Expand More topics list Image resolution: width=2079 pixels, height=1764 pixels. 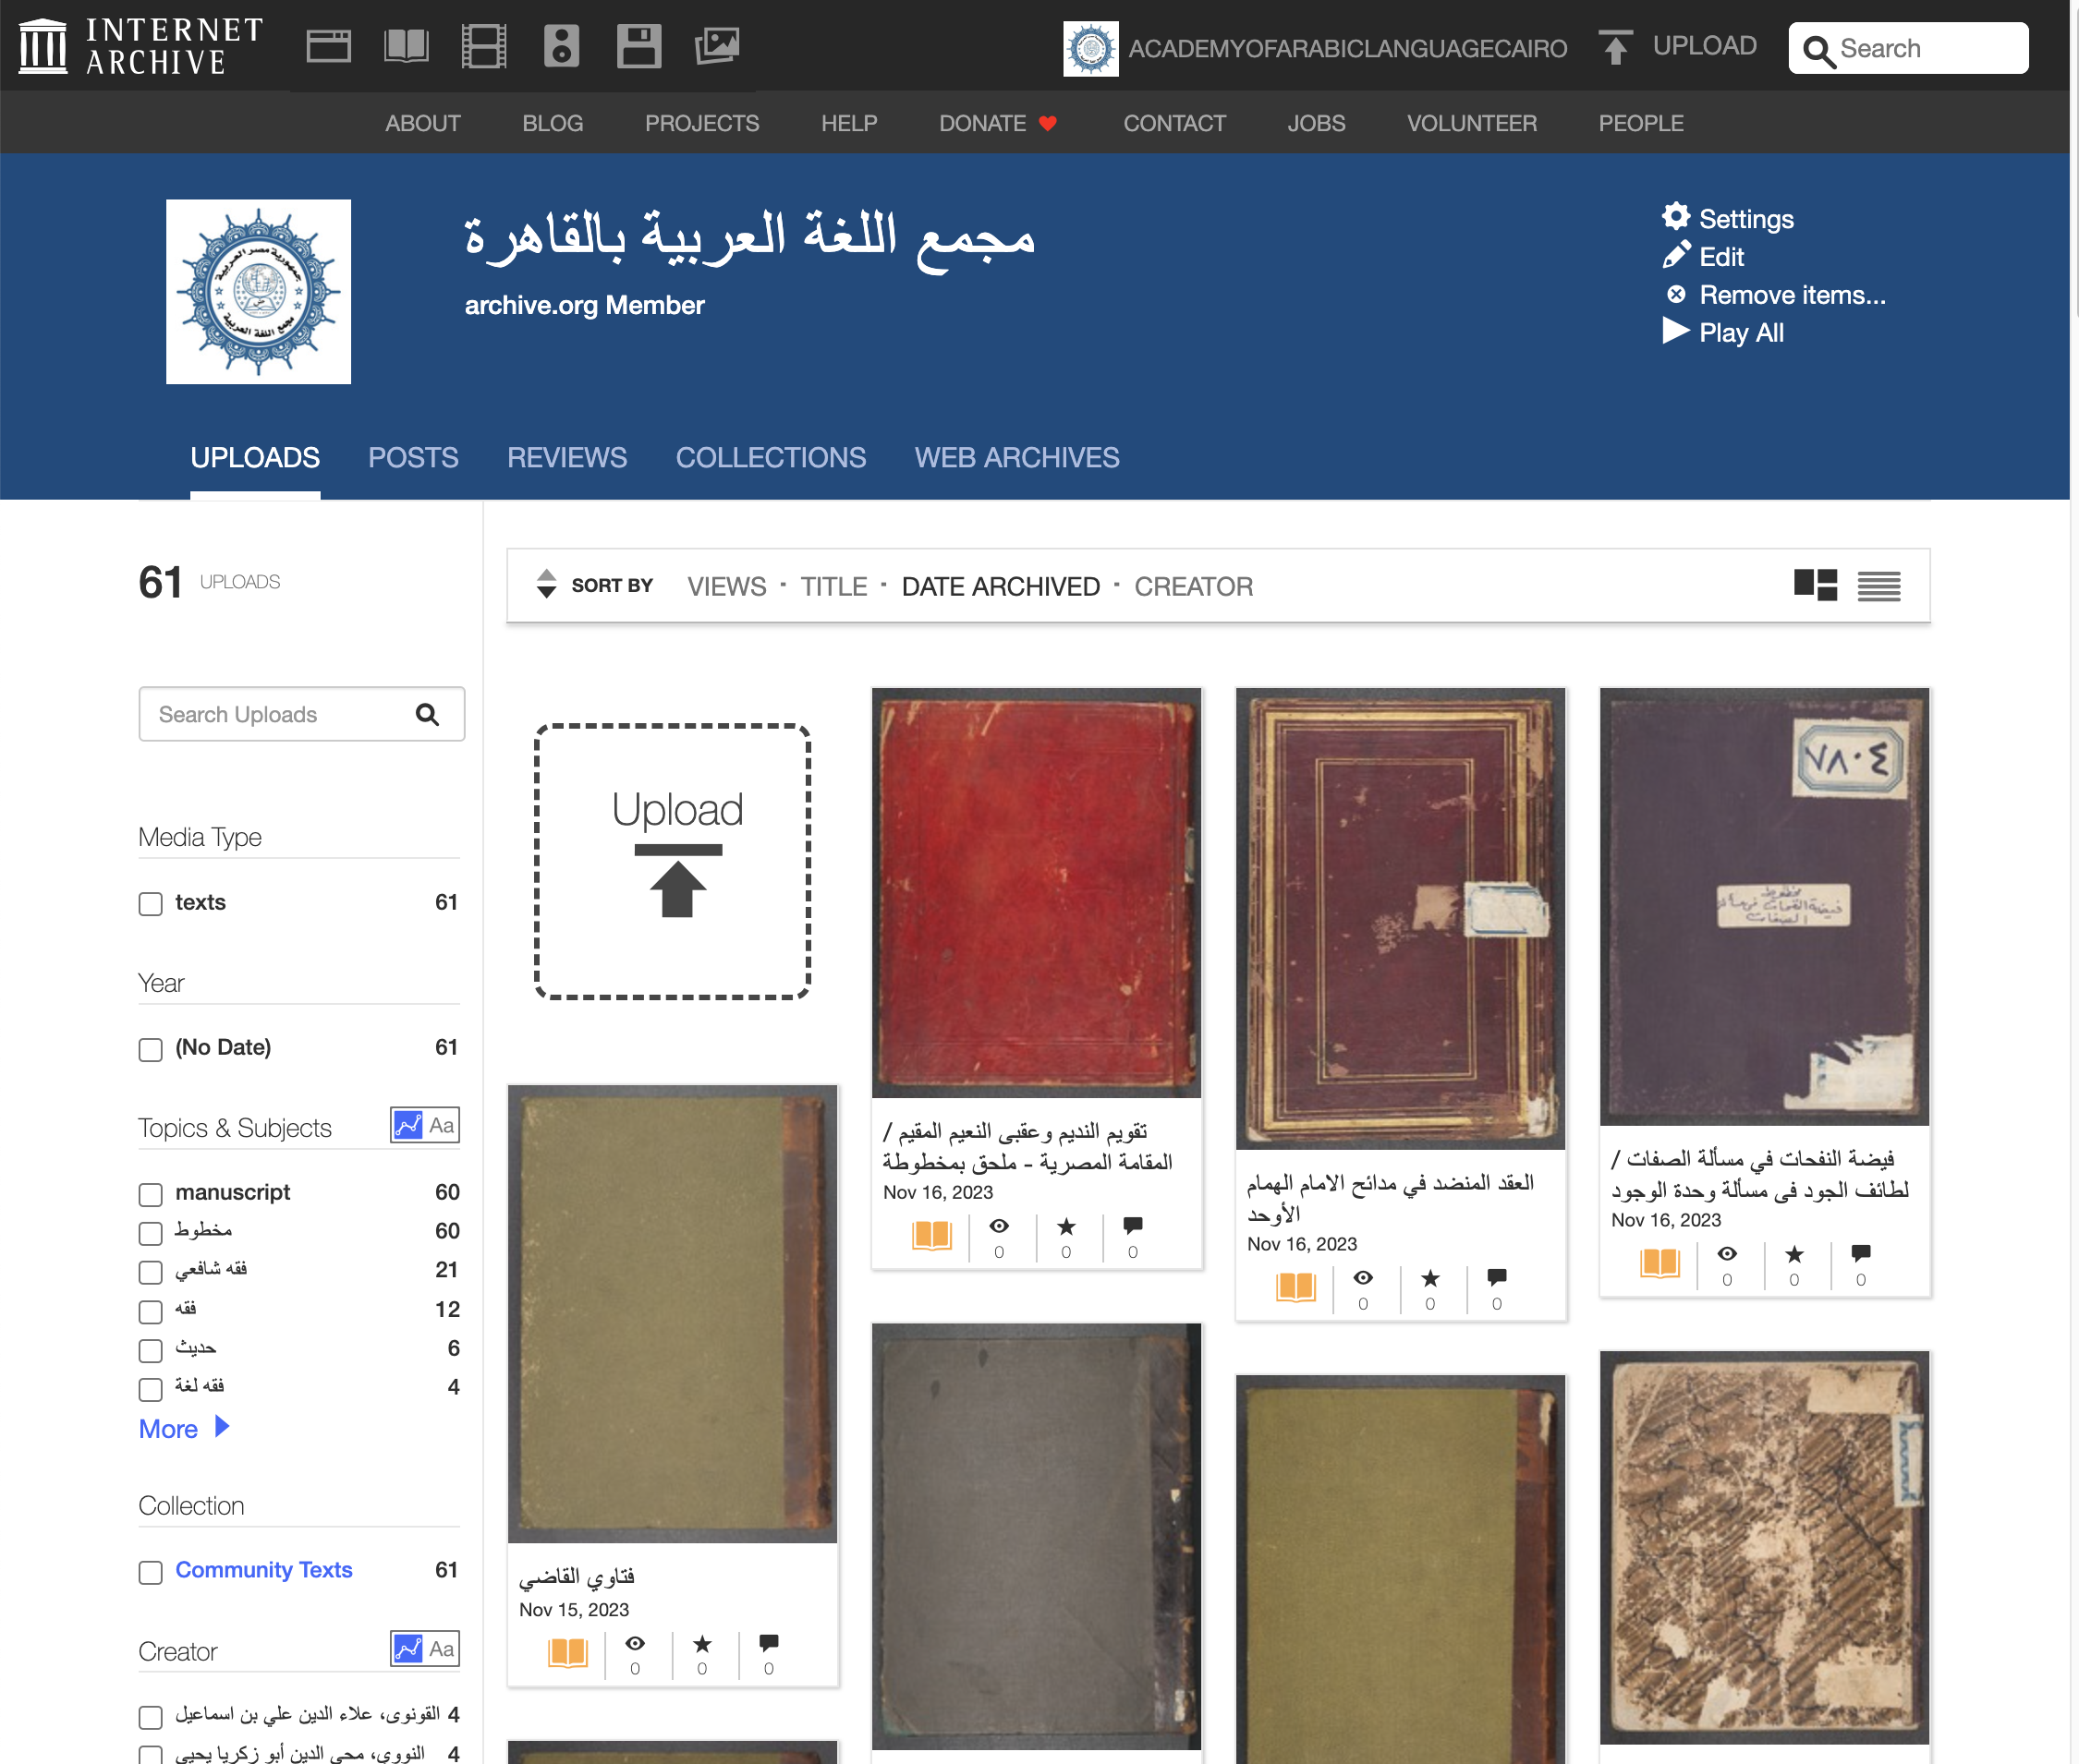coord(184,1428)
